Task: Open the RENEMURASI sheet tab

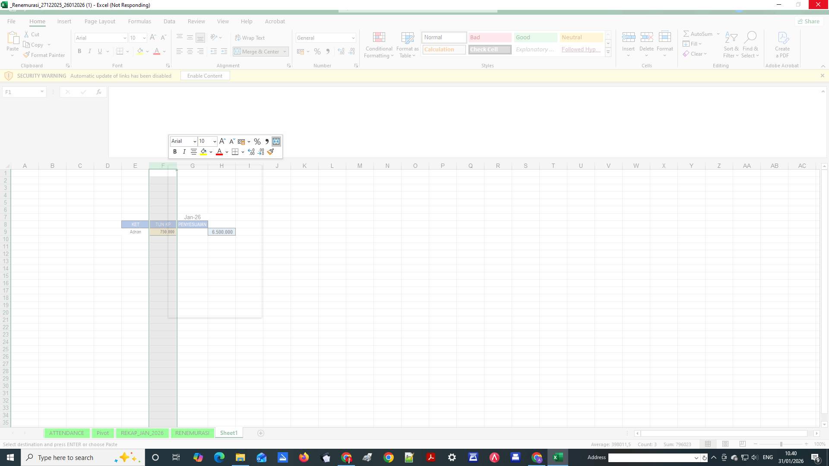Action: (x=192, y=433)
